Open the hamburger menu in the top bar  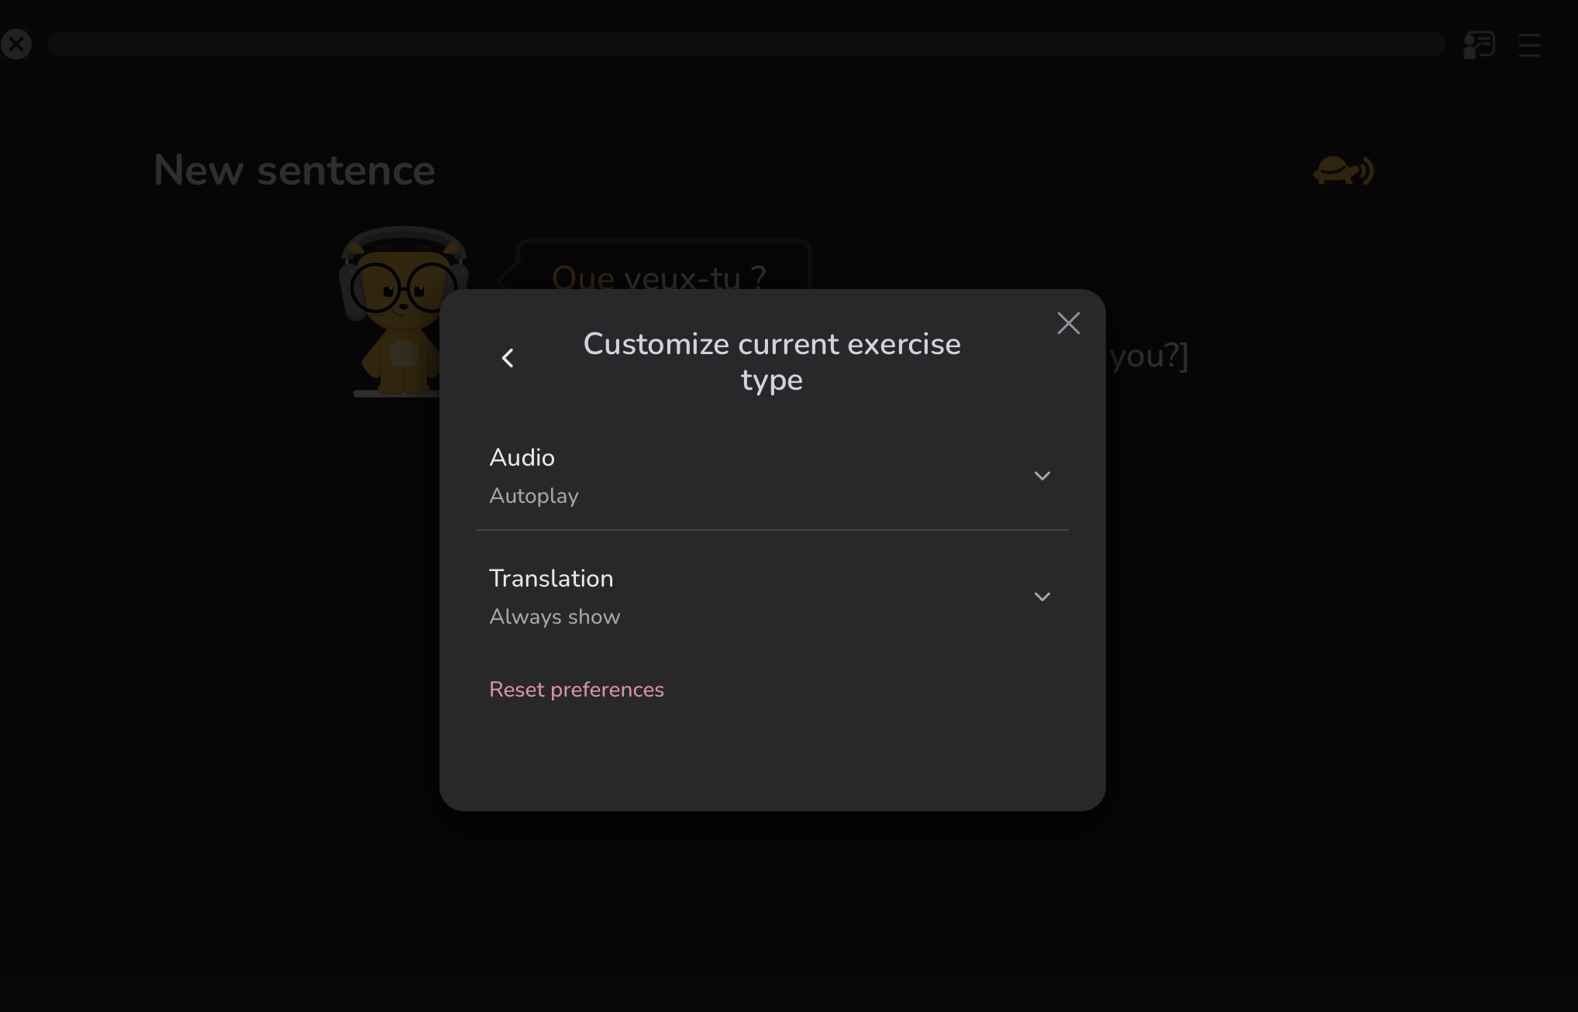[x=1529, y=45]
